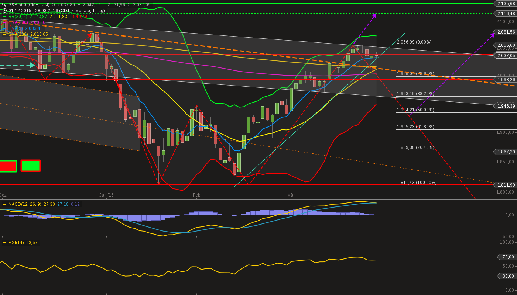Click the green filled rectangle with red border
This screenshot has width=517, height=295.
31,166
